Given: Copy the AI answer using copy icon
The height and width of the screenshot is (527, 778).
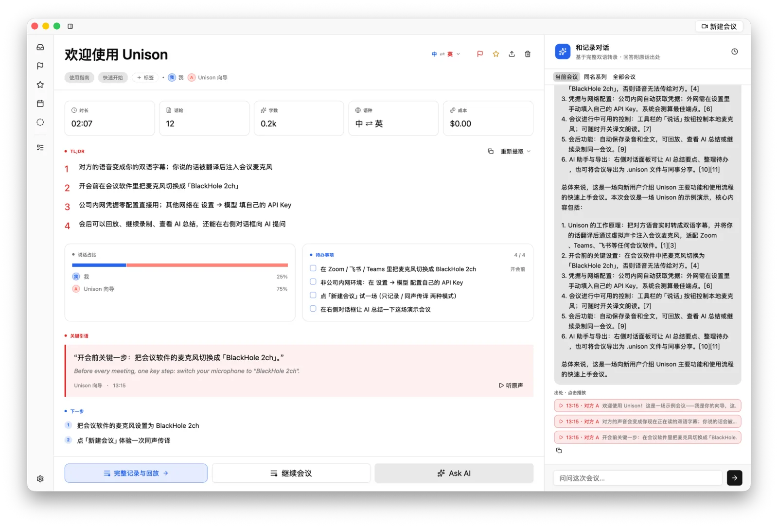Looking at the screenshot, I should [x=559, y=451].
